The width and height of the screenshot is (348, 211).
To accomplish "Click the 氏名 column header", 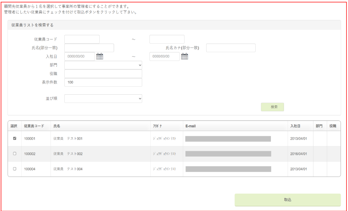I will pyautogui.click(x=57, y=126).
